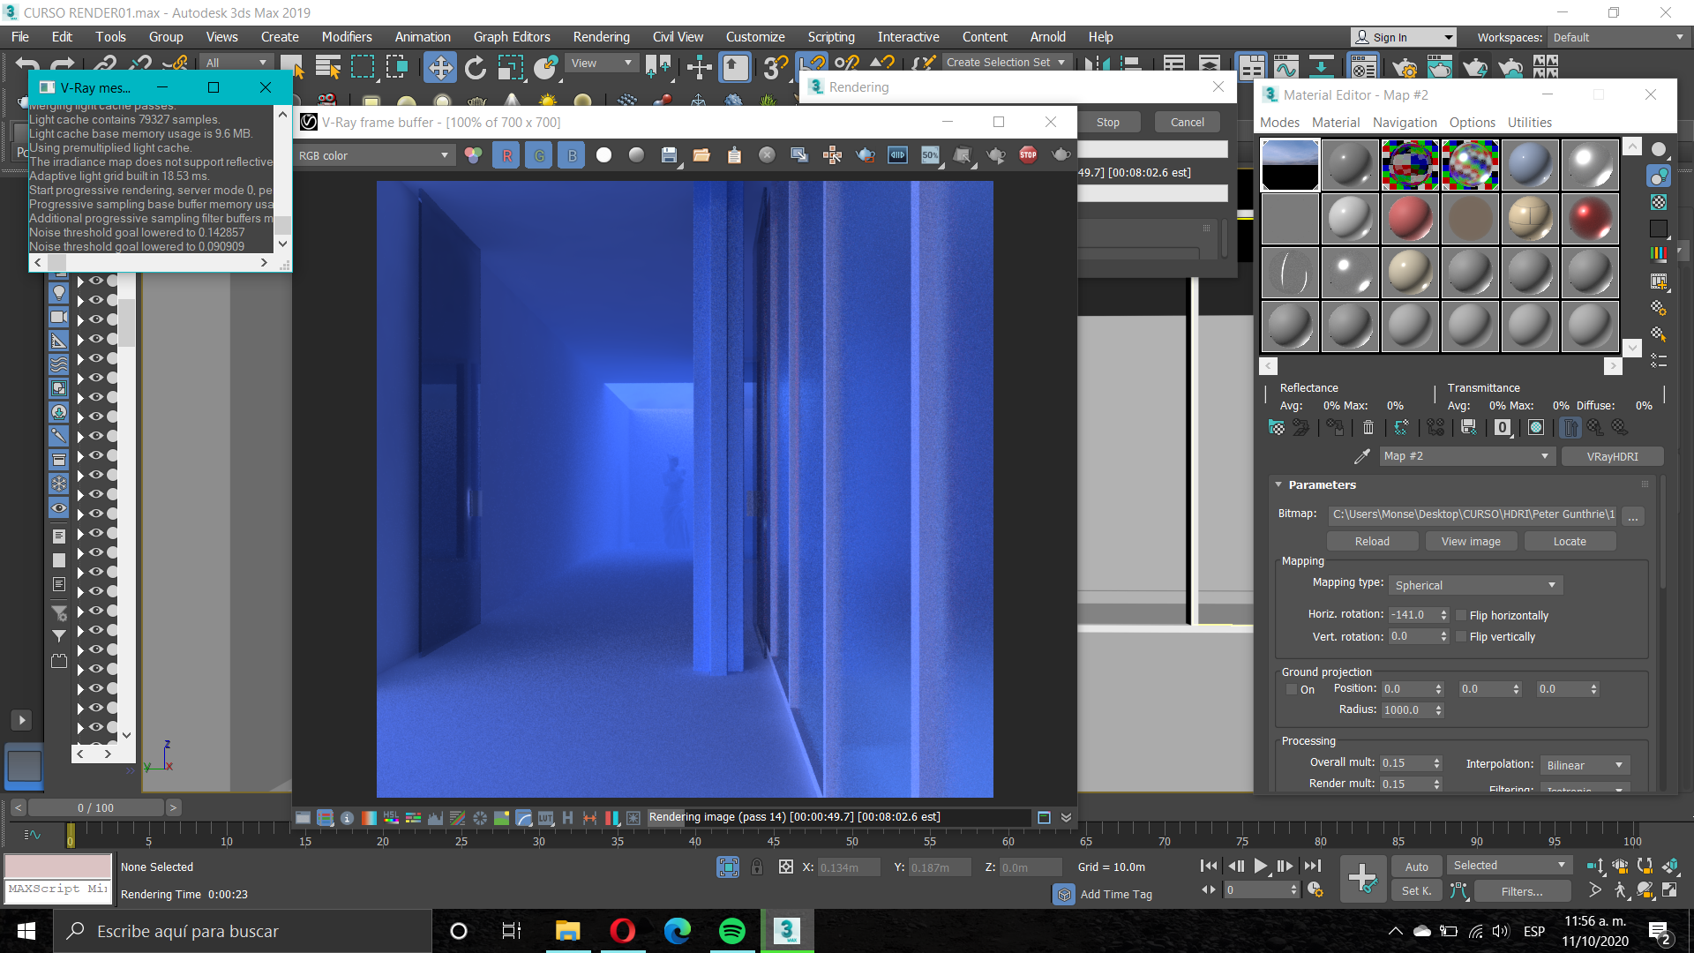Viewport: 1694px width, 953px height.
Task: Load an image into the frame buffer
Action: click(701, 155)
